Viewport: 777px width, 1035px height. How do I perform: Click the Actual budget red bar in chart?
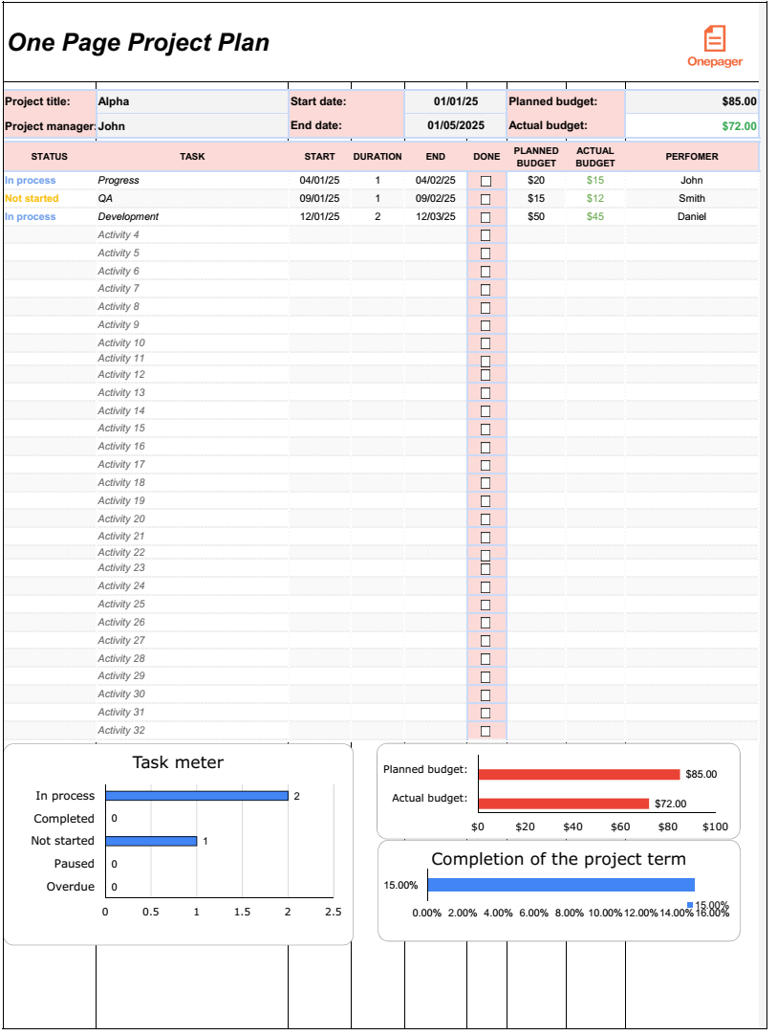(564, 804)
